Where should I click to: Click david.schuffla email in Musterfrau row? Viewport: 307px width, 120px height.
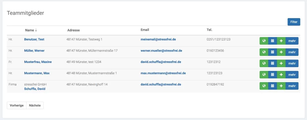161,62
